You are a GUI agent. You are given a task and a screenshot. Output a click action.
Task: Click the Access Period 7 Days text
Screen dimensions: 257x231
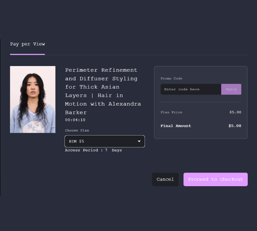[x=93, y=150]
